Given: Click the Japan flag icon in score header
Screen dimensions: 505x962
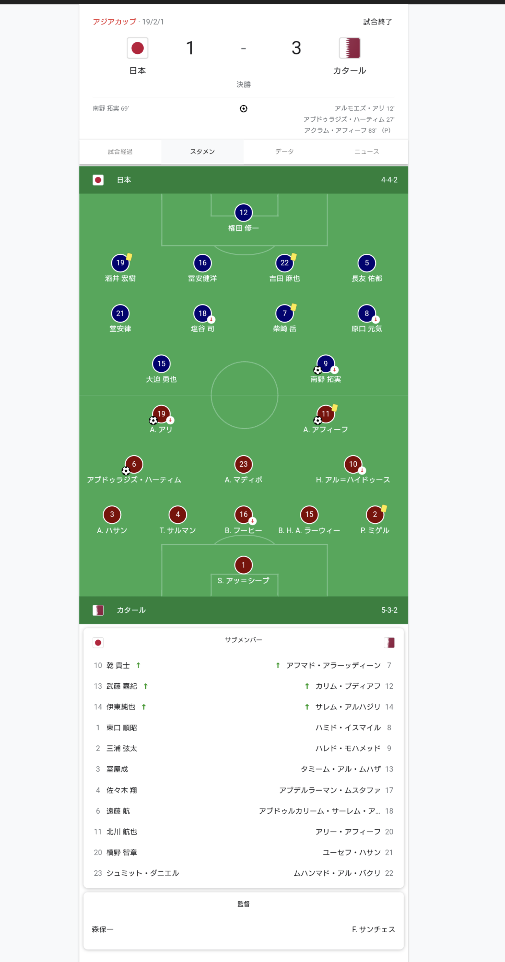Looking at the screenshot, I should [137, 48].
